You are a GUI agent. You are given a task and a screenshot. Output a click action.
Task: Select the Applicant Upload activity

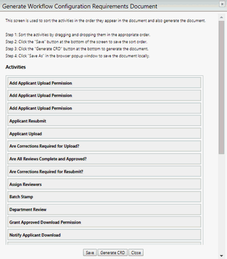point(104,134)
